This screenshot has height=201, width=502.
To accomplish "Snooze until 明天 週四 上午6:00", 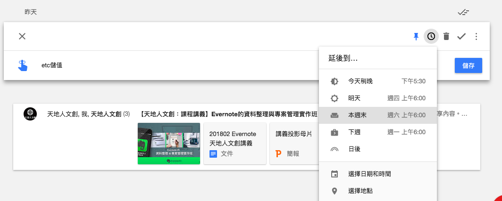I will (x=378, y=98).
